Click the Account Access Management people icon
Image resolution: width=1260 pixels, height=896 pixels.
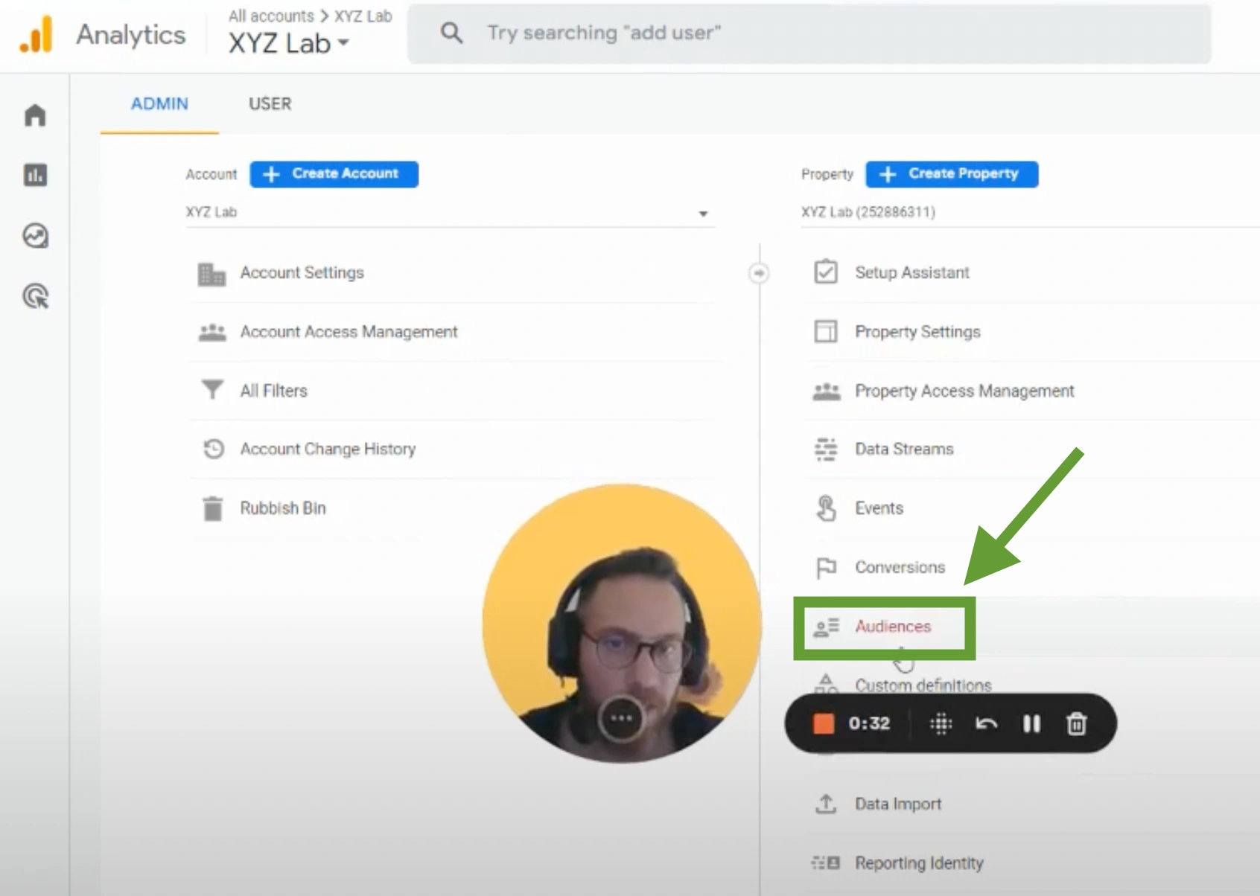(x=212, y=332)
